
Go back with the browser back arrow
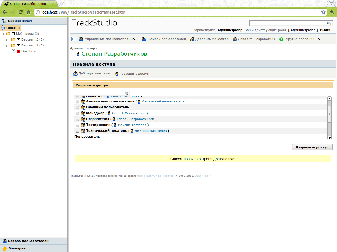[x=5, y=12]
